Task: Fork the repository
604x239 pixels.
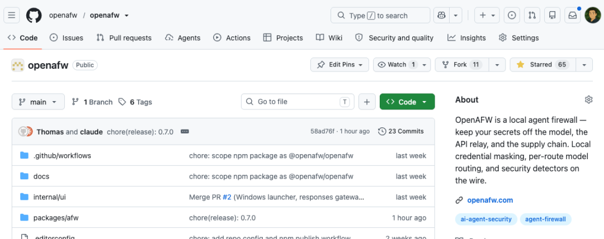Action: click(x=463, y=65)
